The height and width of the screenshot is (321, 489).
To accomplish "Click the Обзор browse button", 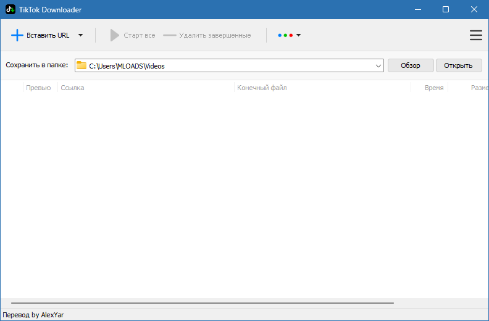I will coord(411,65).
